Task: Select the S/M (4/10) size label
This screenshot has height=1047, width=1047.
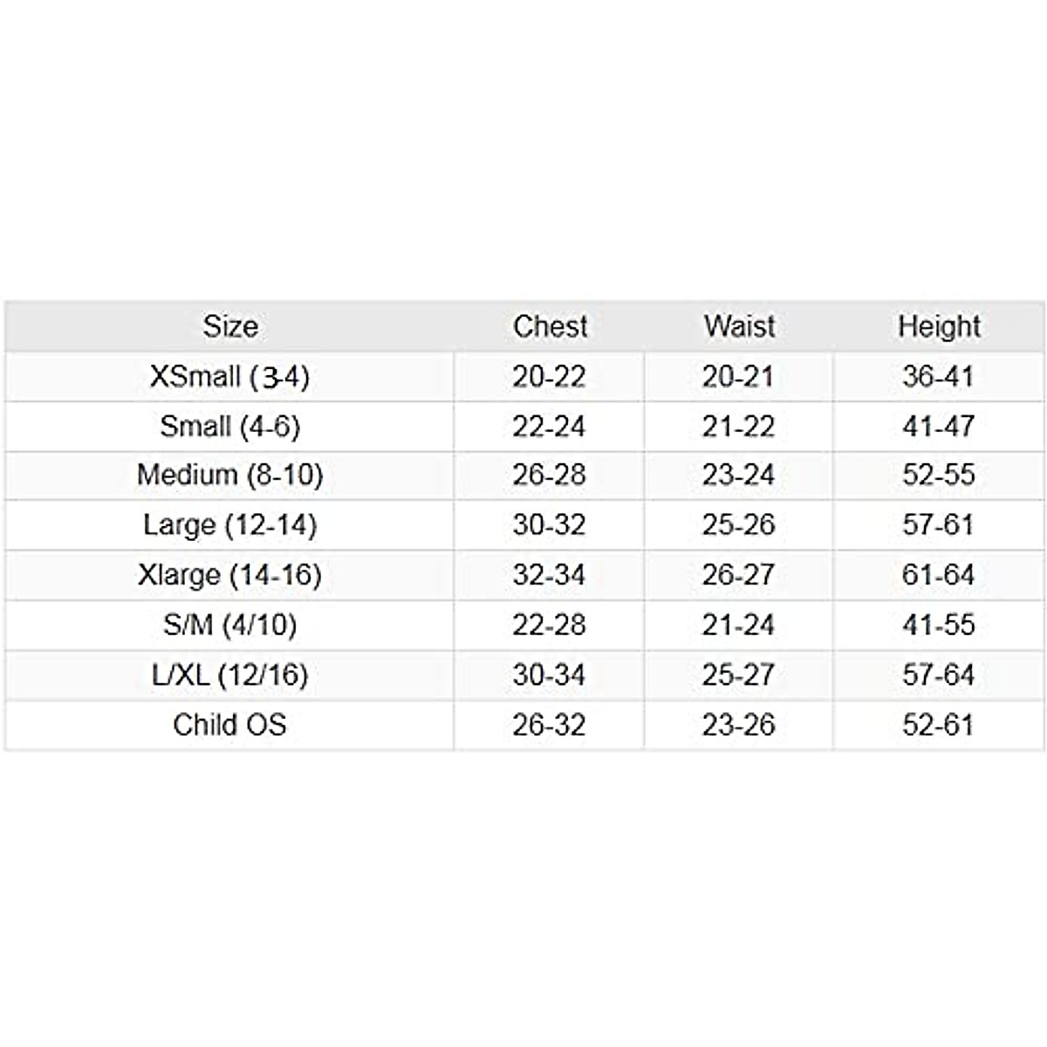Action: tap(229, 625)
